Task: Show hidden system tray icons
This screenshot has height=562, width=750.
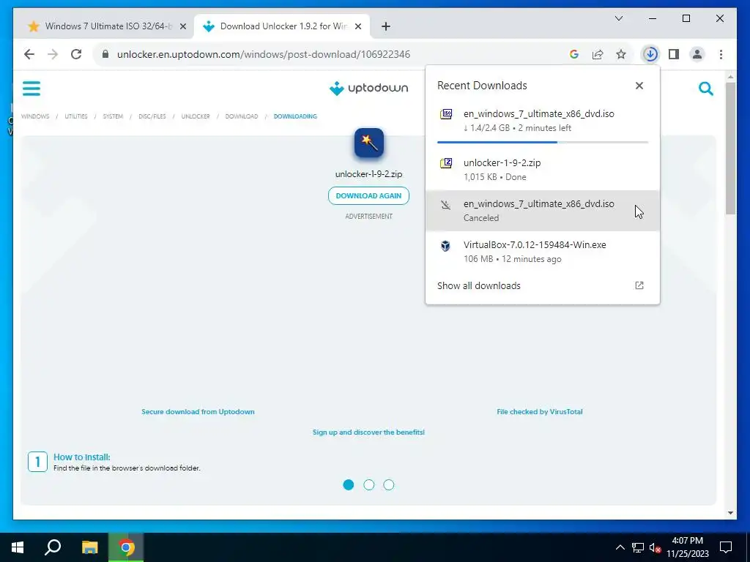Action: coord(620,547)
